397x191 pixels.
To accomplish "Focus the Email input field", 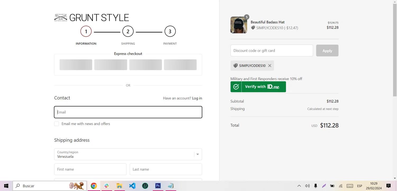I will coord(128,112).
